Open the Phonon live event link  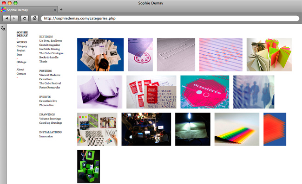[x=46, y=105]
